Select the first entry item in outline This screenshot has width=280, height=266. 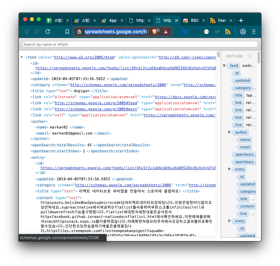point(240,169)
